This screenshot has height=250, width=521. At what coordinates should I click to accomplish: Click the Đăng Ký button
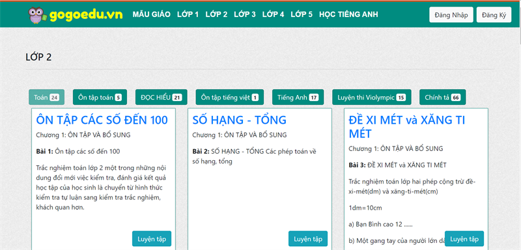click(x=494, y=15)
